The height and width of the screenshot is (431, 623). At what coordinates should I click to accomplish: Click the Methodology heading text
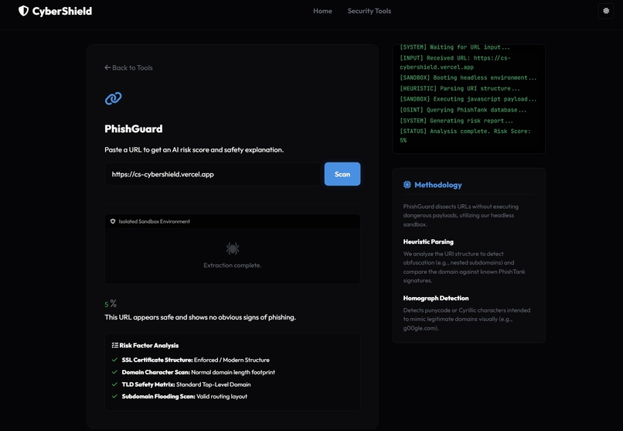coord(437,185)
